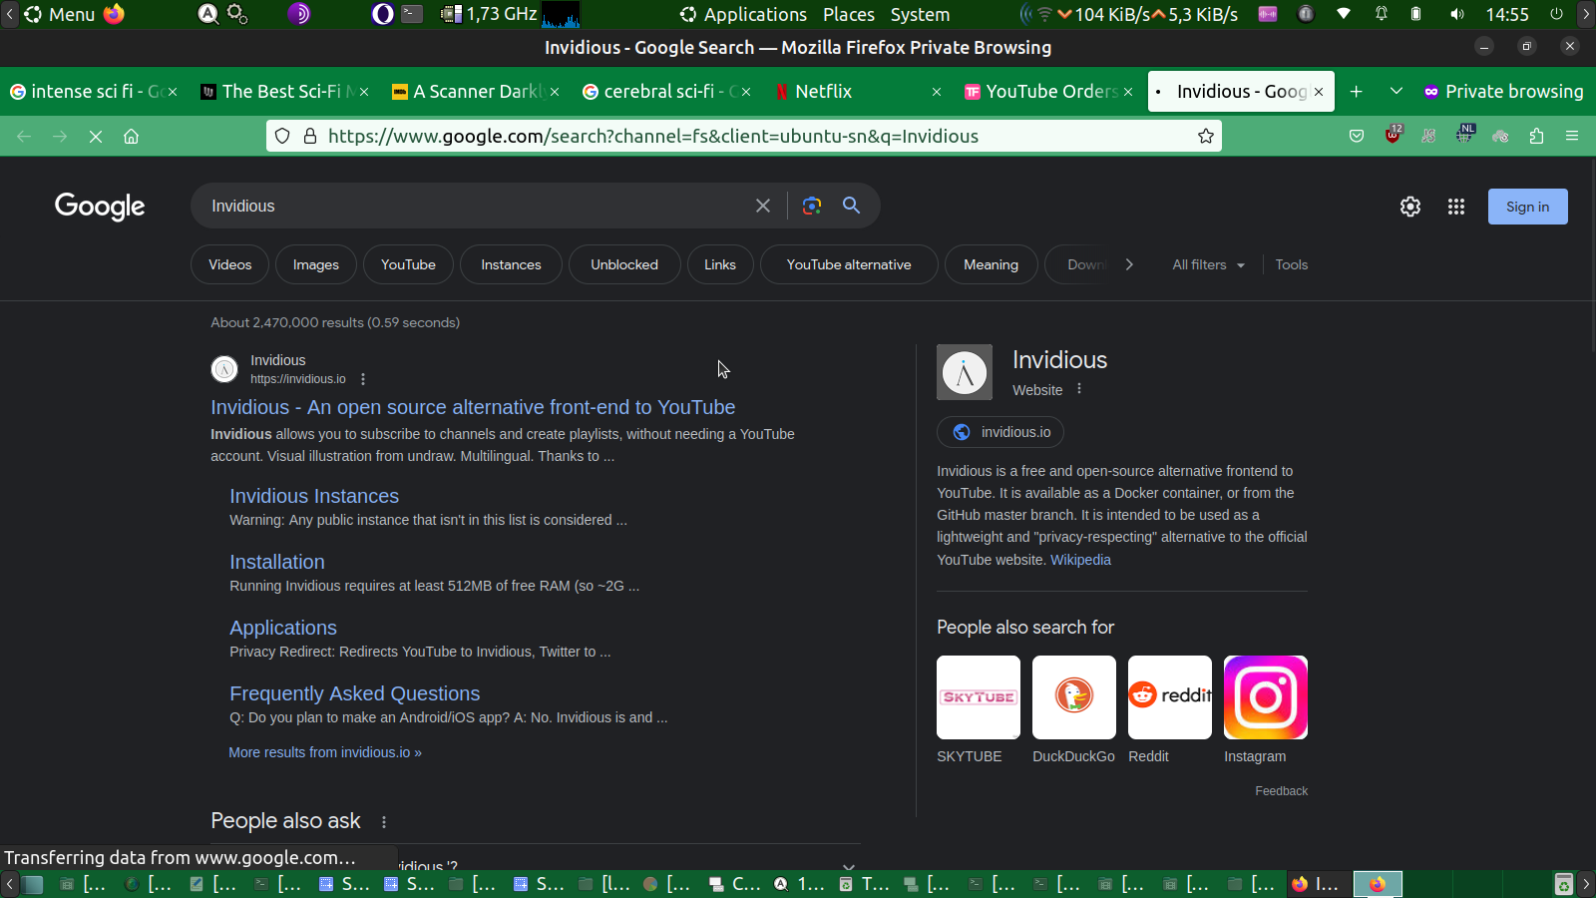Viewport: 1596px width, 898px height.
Task: Click the Invidious favicon in the first result
Action: pyautogui.click(x=224, y=369)
